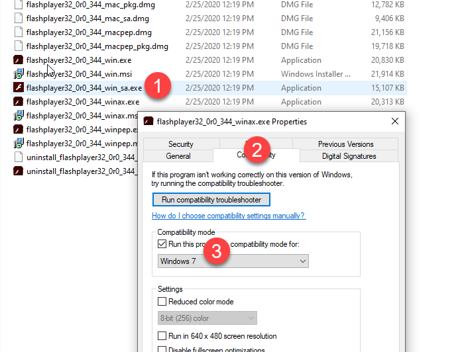
Task: Open the Digital Signatures tab
Action: point(349,156)
